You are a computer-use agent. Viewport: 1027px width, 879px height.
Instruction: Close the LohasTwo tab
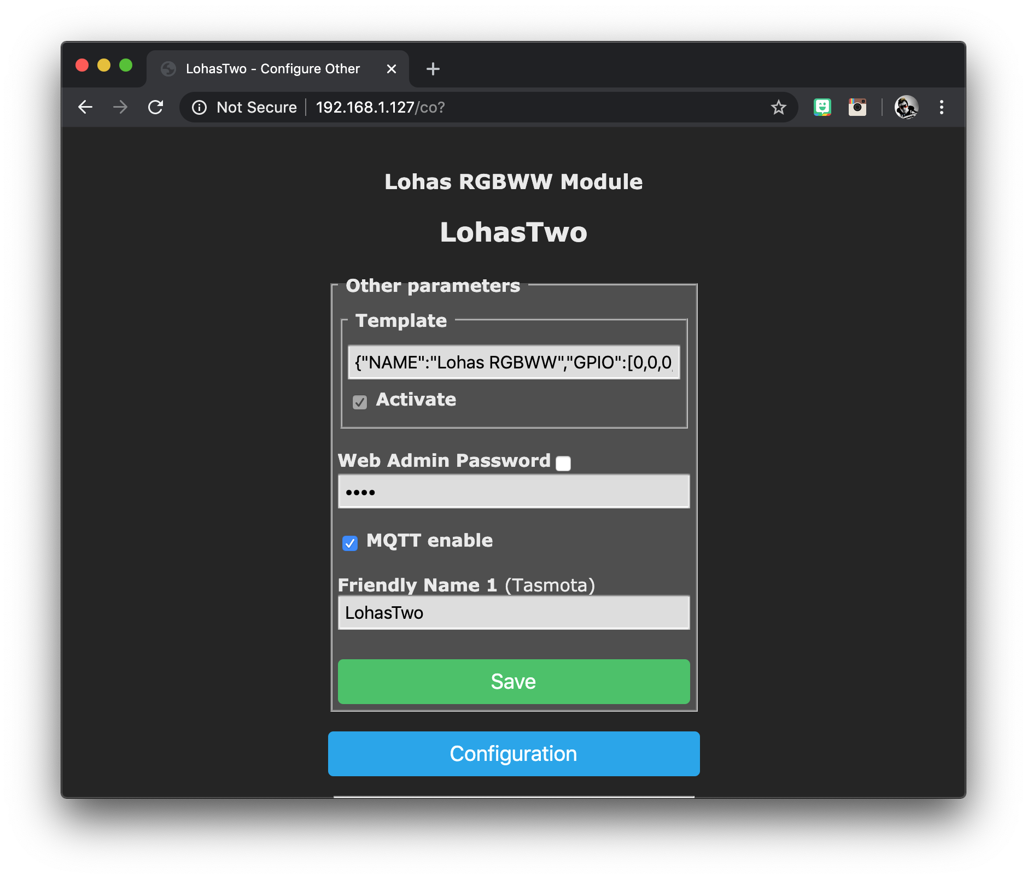click(392, 69)
